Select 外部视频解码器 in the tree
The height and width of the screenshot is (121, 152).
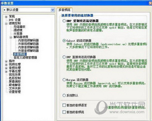click(28, 44)
